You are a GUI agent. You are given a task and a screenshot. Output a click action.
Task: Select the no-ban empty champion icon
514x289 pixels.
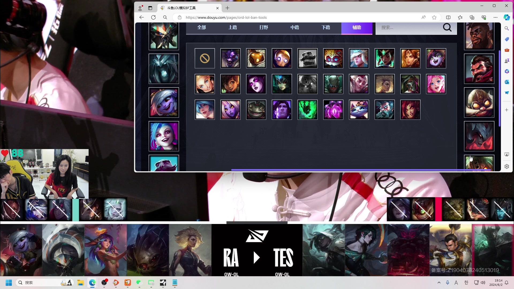(x=205, y=58)
